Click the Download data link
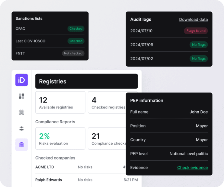Screen dimensions: 224x187 click(x=193, y=19)
